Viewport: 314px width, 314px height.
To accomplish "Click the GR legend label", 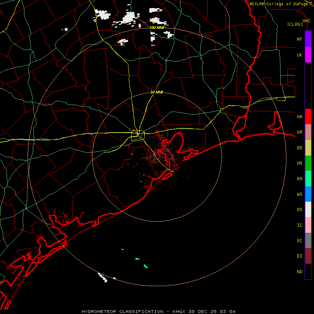I will (x=299, y=132).
